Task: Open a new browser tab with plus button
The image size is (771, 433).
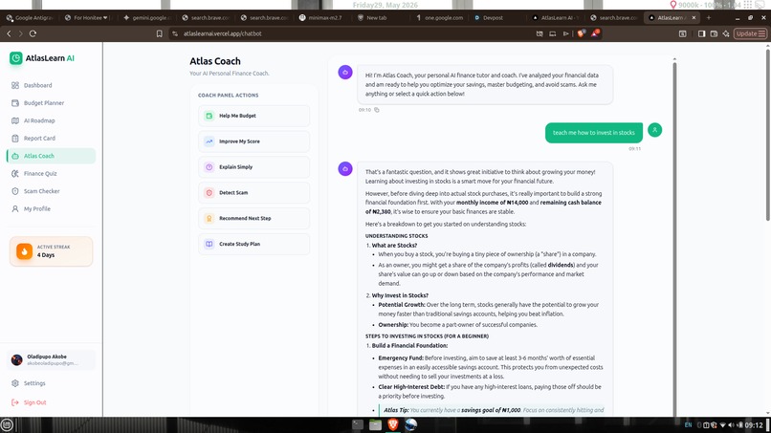Action: point(709,18)
